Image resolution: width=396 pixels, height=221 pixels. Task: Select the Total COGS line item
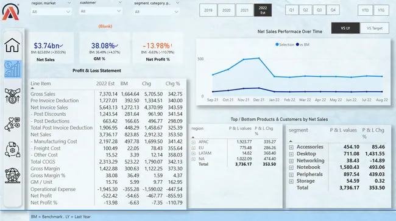point(43,162)
